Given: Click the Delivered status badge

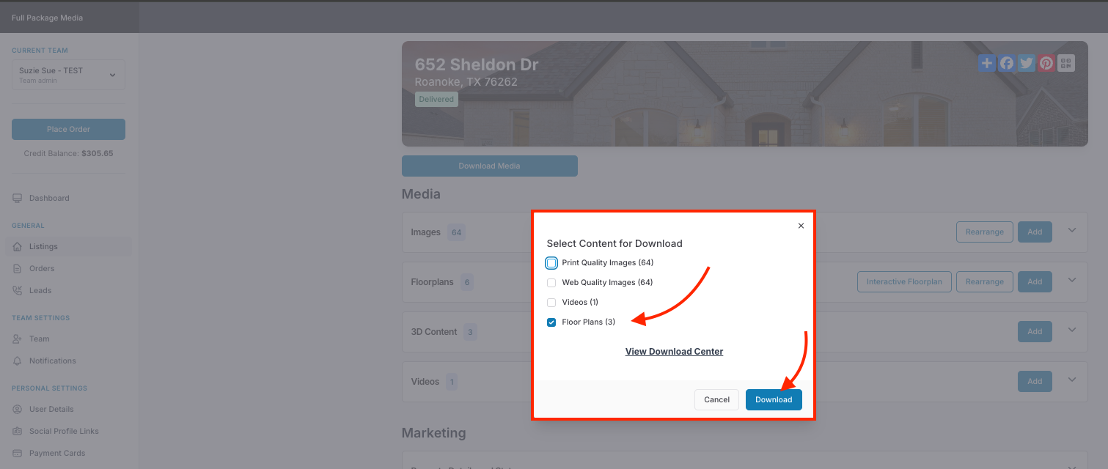Looking at the screenshot, I should 436,99.
